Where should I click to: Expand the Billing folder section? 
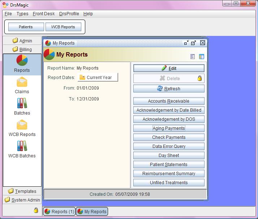tap(22, 49)
